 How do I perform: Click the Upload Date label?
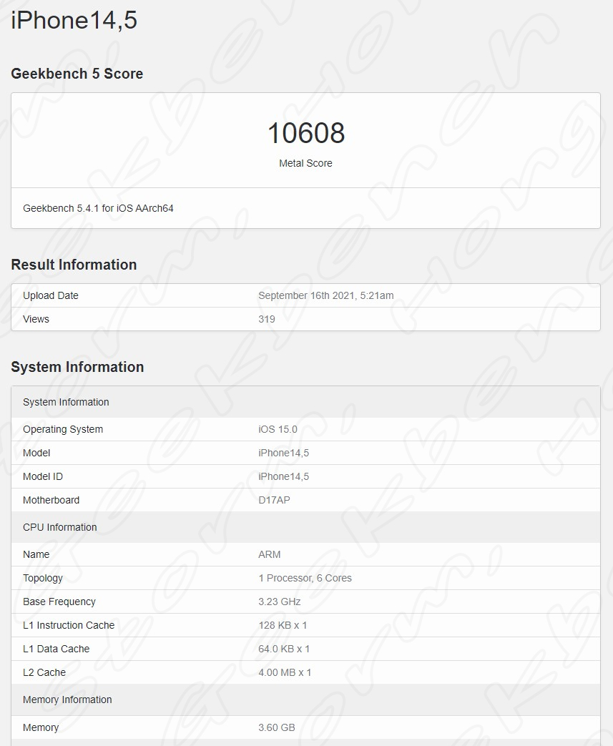51,295
